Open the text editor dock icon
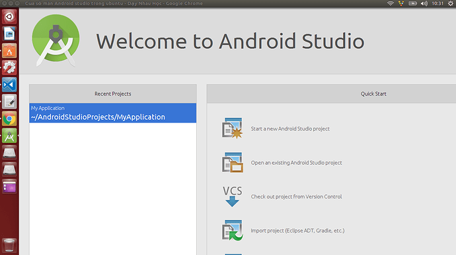Screen dimensions: 456x255 (x=9, y=101)
